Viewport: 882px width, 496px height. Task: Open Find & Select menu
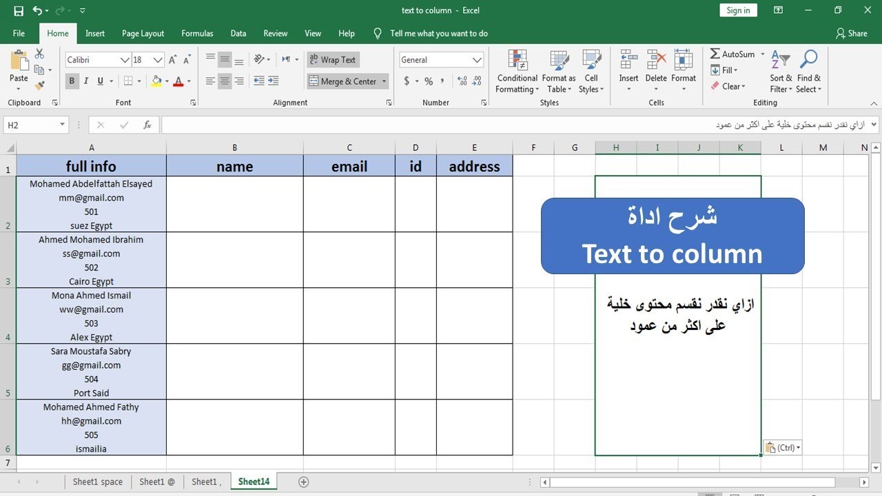tap(809, 72)
